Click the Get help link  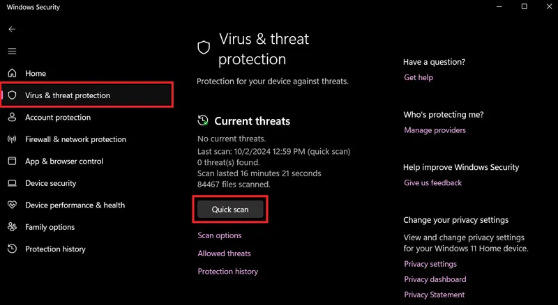(x=418, y=77)
